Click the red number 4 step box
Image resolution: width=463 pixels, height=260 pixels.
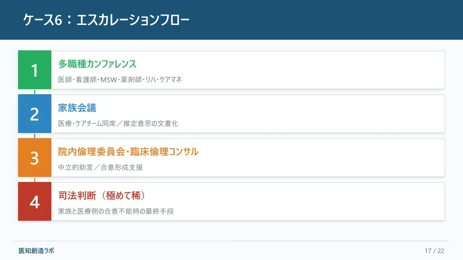35,201
